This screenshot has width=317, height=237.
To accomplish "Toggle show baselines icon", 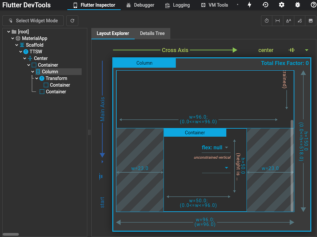I will (288, 21).
